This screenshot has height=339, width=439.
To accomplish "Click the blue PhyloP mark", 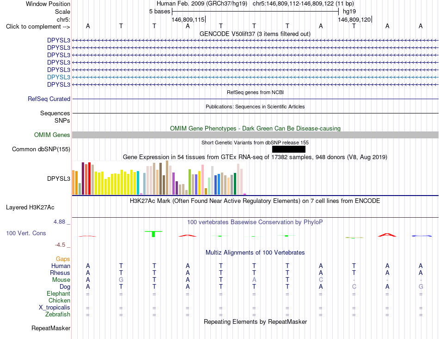I will pyautogui.click(x=421, y=236).
